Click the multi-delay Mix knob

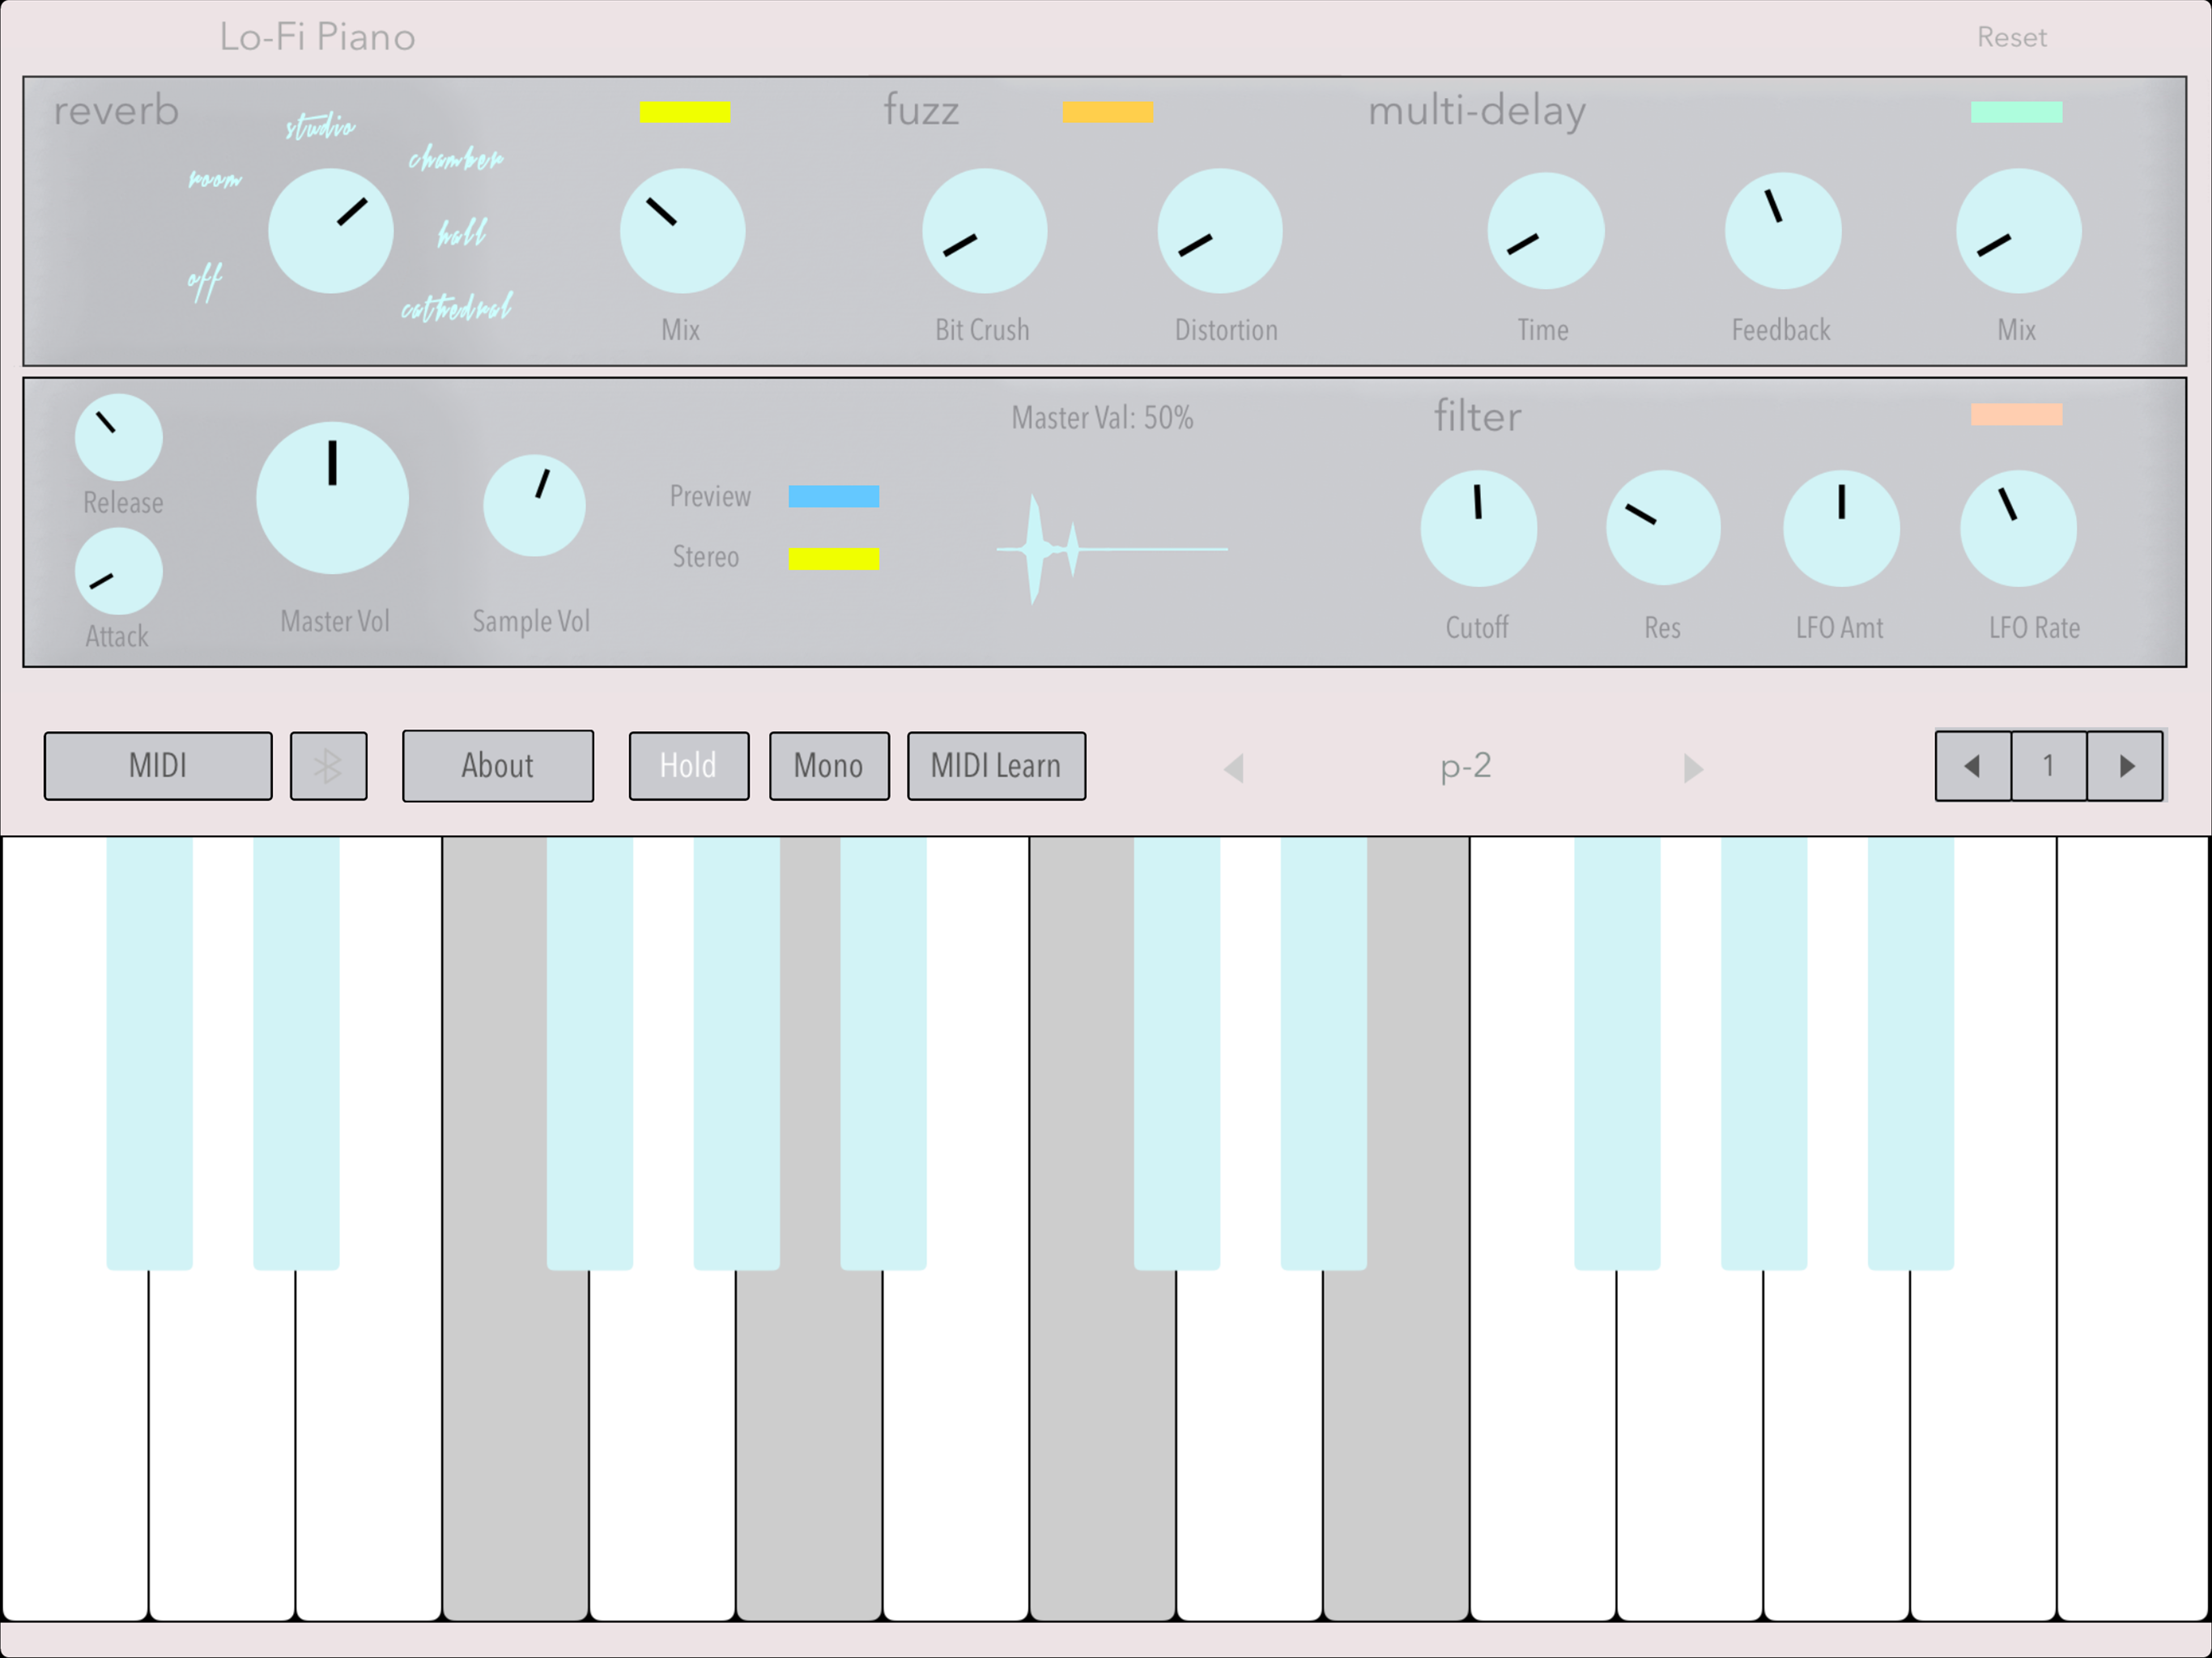click(x=2019, y=231)
